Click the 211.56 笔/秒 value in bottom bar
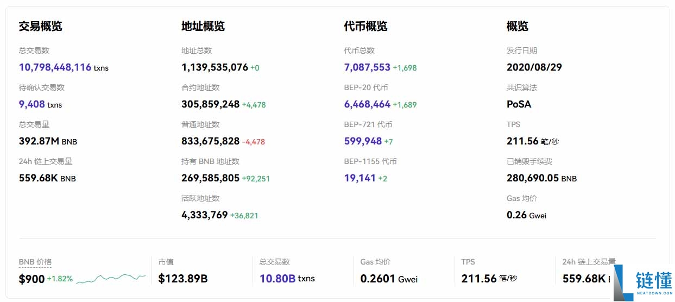This screenshot has height=302, width=675. (489, 279)
